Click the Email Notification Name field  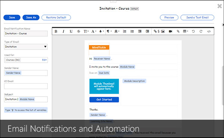click(x=26, y=34)
